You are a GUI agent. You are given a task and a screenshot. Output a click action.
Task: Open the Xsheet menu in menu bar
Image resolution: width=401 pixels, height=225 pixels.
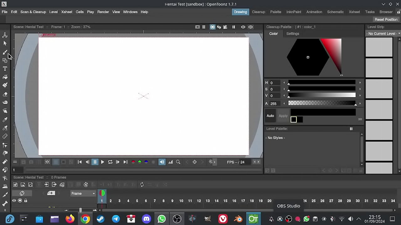point(67,12)
